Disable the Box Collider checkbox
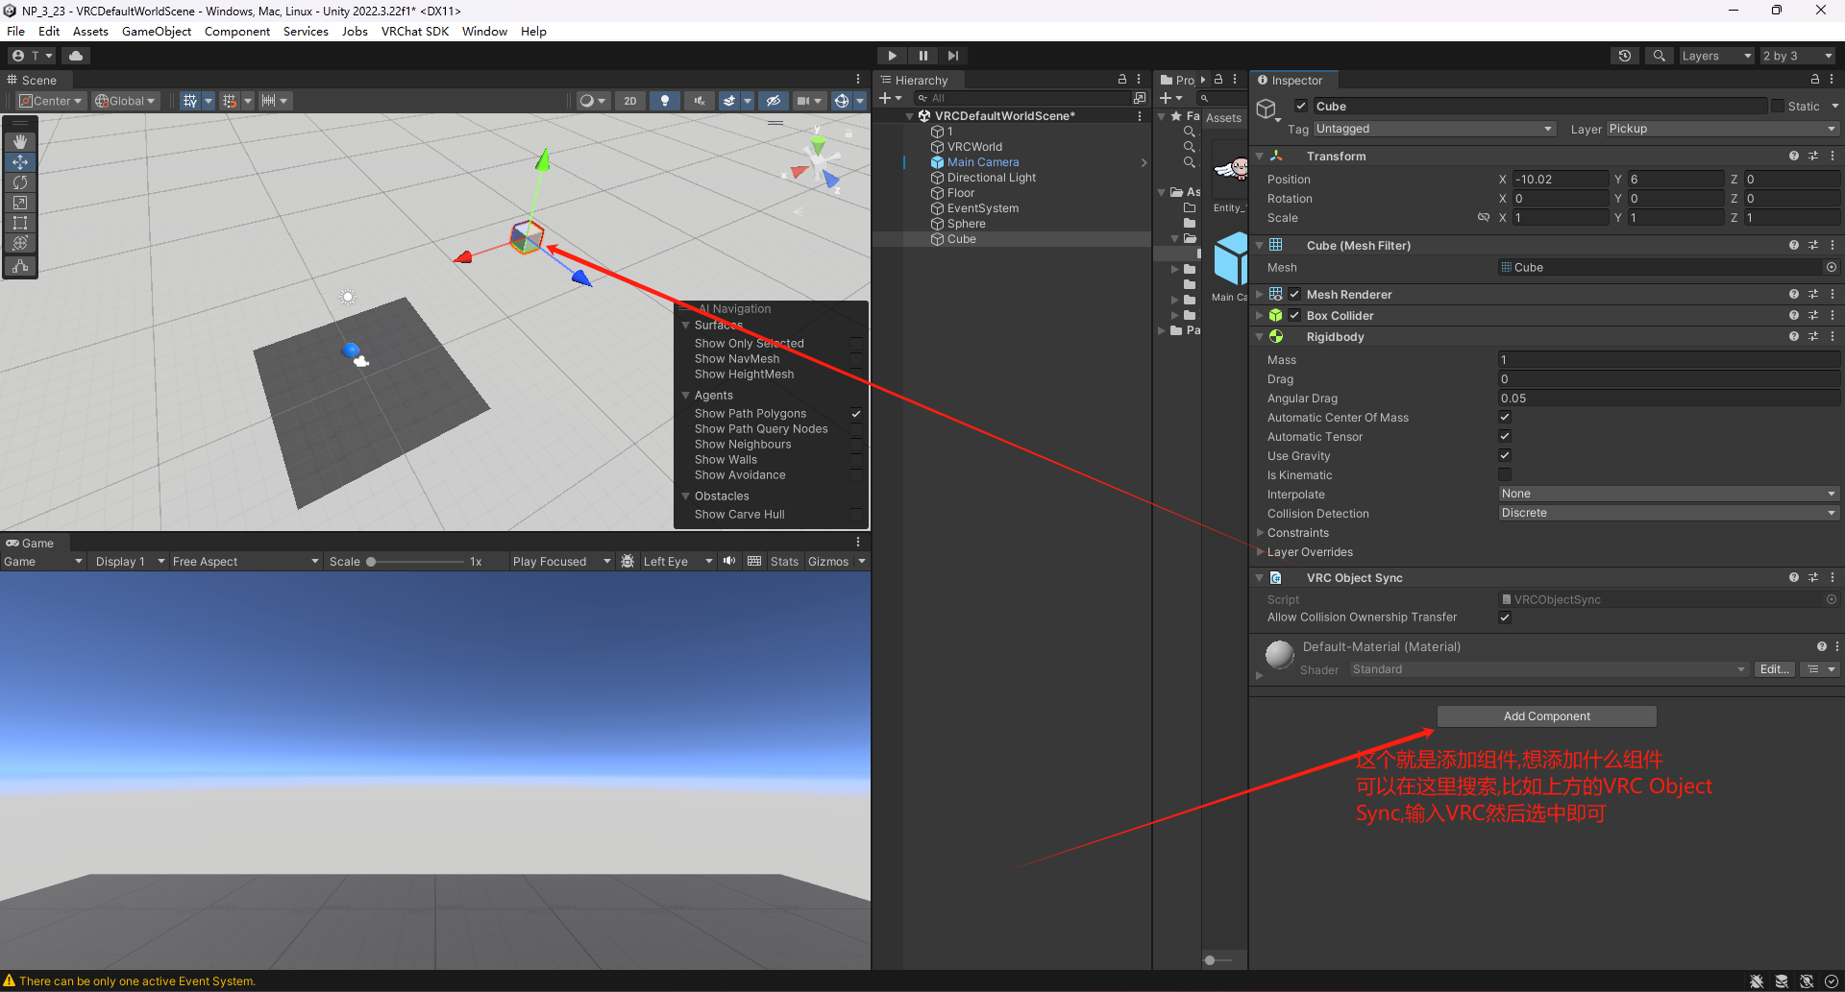The height and width of the screenshot is (992, 1845). pyautogui.click(x=1294, y=315)
